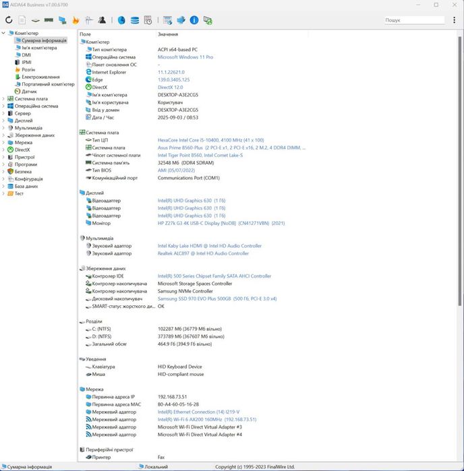Open the three-dot options menu
The height and width of the screenshot is (471, 464).
[x=454, y=20]
